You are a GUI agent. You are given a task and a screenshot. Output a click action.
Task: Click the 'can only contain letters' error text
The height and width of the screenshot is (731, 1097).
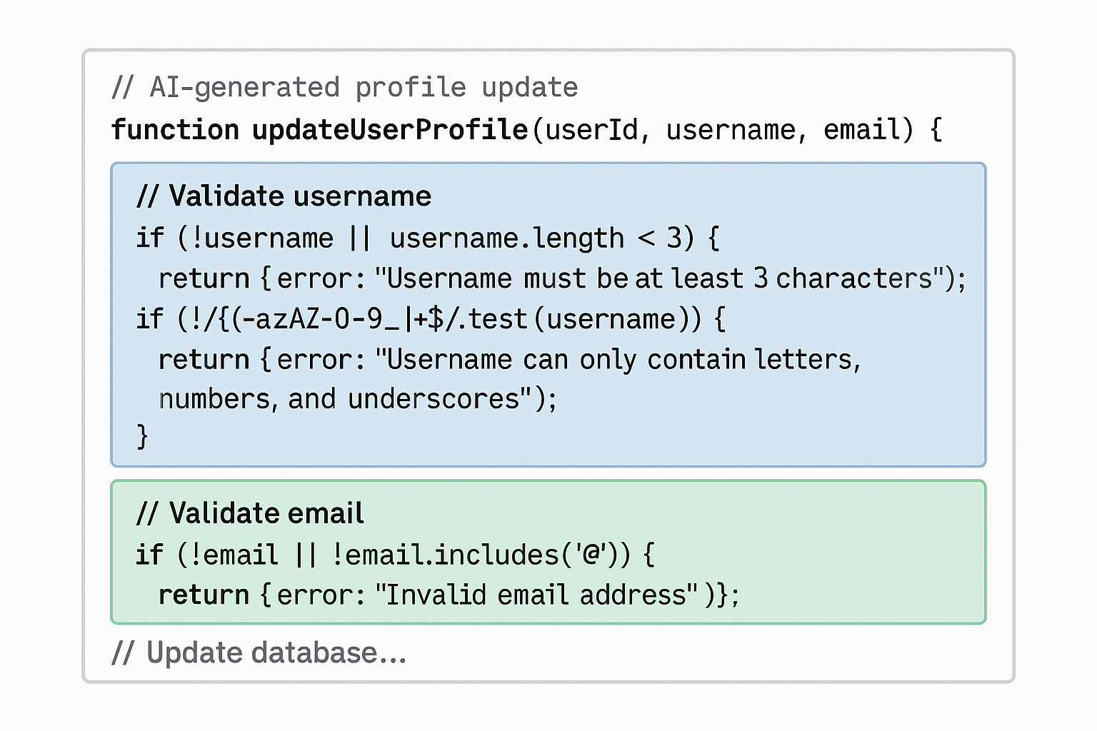pos(623,360)
